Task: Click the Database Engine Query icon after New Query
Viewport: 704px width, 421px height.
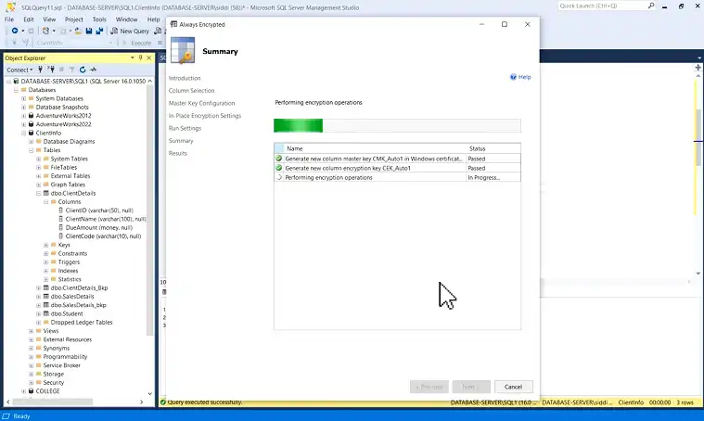Action: 158,31
